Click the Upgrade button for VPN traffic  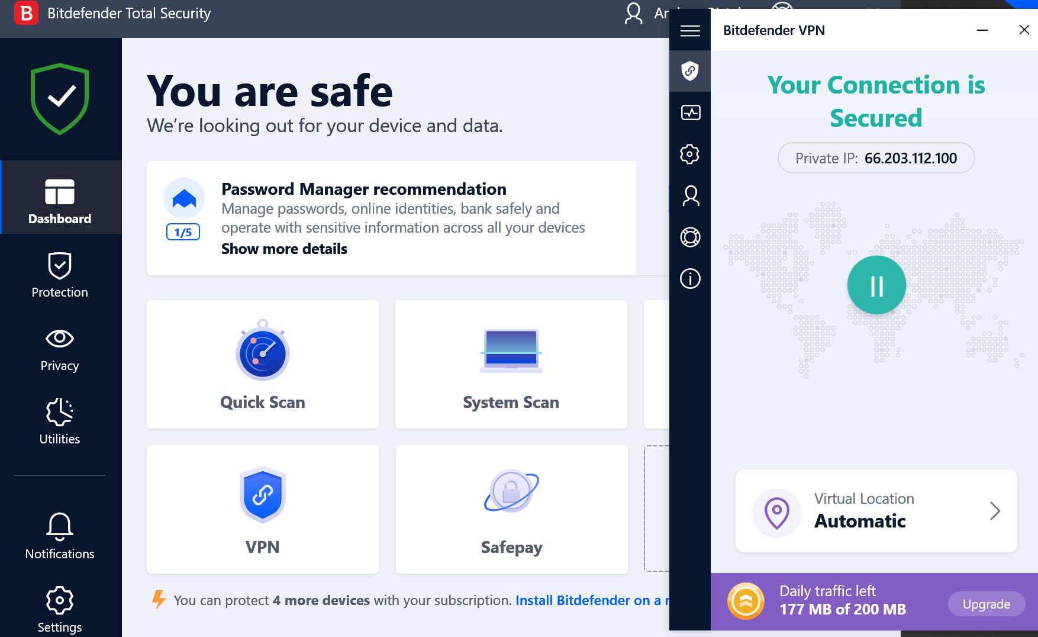tap(986, 604)
